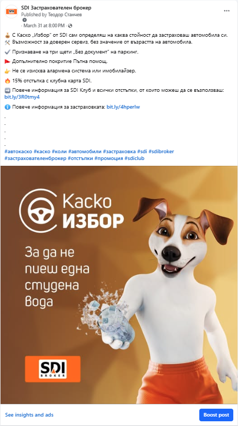Open the three-dot post options menu
Image resolution: width=238 pixels, height=426 pixels.
226,11
